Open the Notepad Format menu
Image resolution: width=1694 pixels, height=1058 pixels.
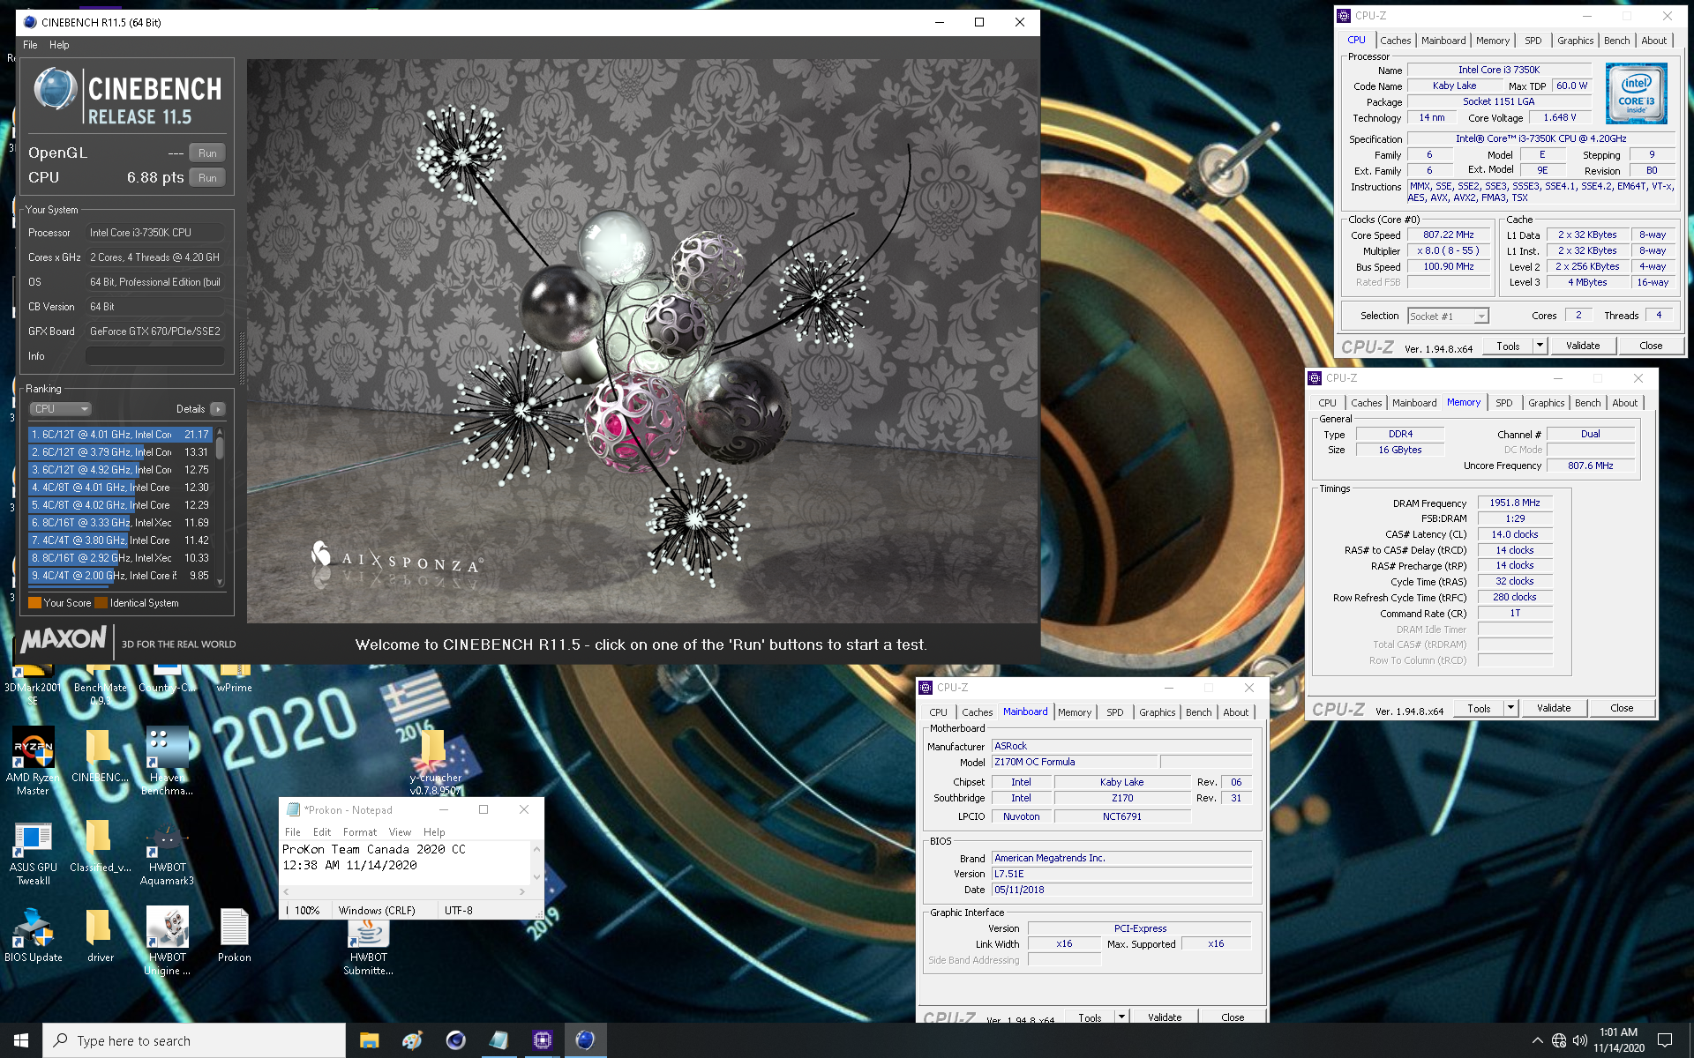(x=359, y=832)
